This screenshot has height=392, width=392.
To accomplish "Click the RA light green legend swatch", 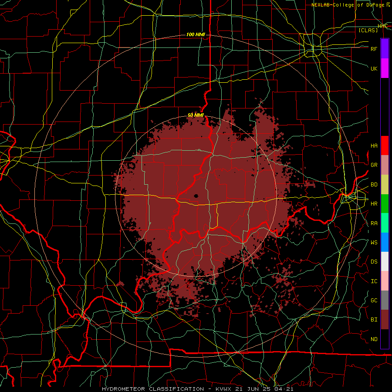I will pos(385,223).
